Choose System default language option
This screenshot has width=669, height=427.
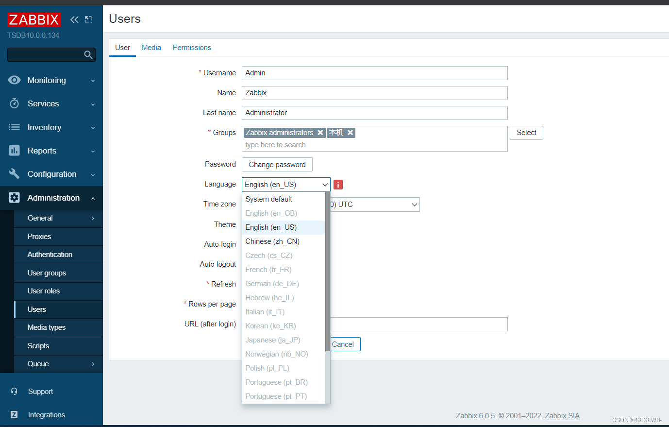pos(284,199)
